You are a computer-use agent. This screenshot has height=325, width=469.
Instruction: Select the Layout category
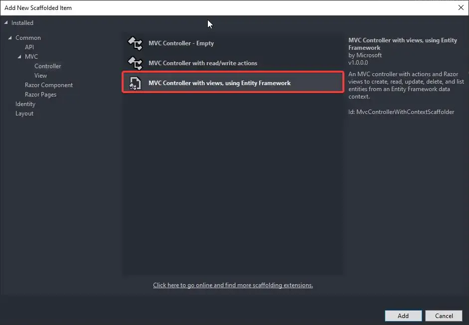24,113
